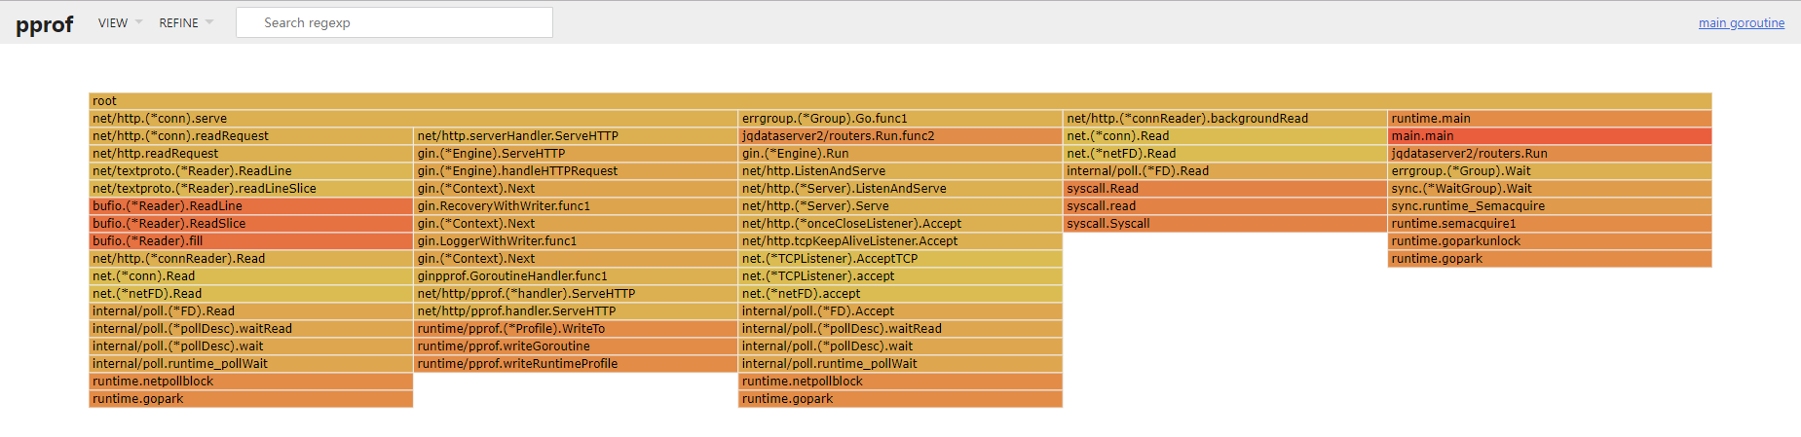Select the sync.(*WaitGroup).Wait frame
Viewport: 1801px width, 437px height.
click(x=1550, y=189)
